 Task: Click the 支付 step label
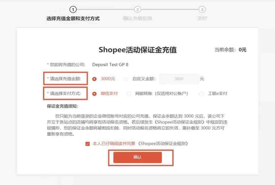(202, 18)
